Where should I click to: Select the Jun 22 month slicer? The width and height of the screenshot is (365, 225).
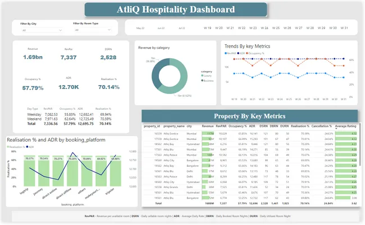click(161, 28)
